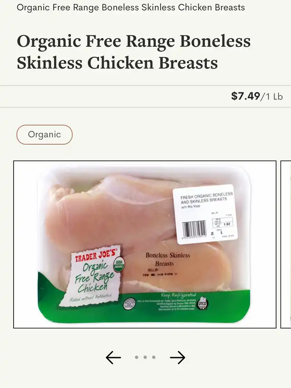Click the round inspection seal on green band

129,304
